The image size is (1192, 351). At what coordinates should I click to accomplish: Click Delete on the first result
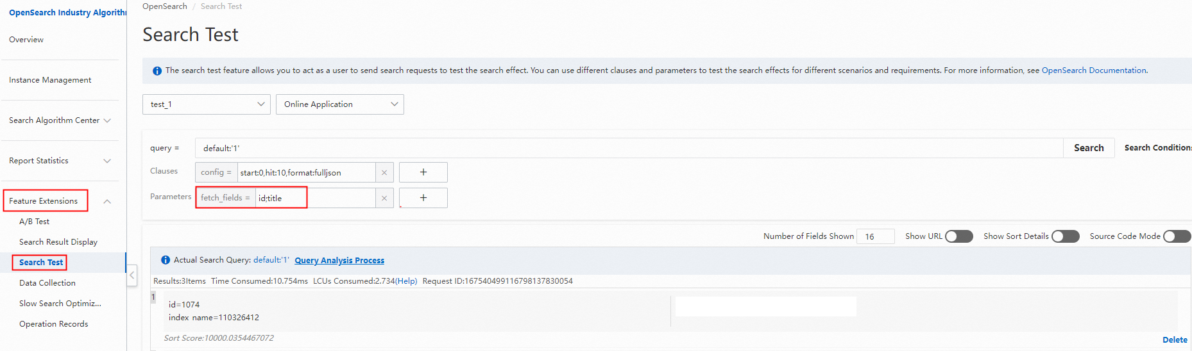(1175, 340)
